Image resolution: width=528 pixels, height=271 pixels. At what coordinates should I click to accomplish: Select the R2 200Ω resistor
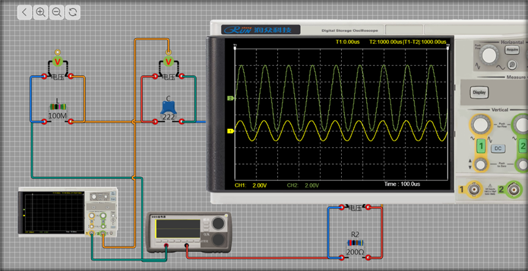pyautogui.click(x=355, y=243)
